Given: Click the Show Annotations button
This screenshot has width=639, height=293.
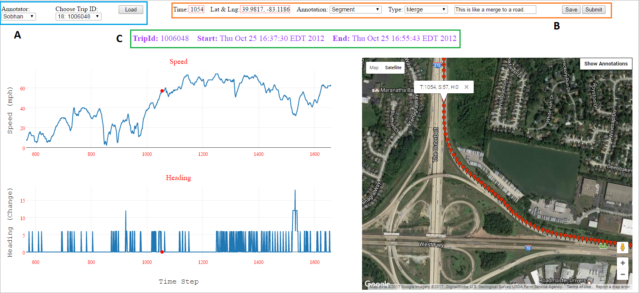Looking at the screenshot, I should click(606, 64).
